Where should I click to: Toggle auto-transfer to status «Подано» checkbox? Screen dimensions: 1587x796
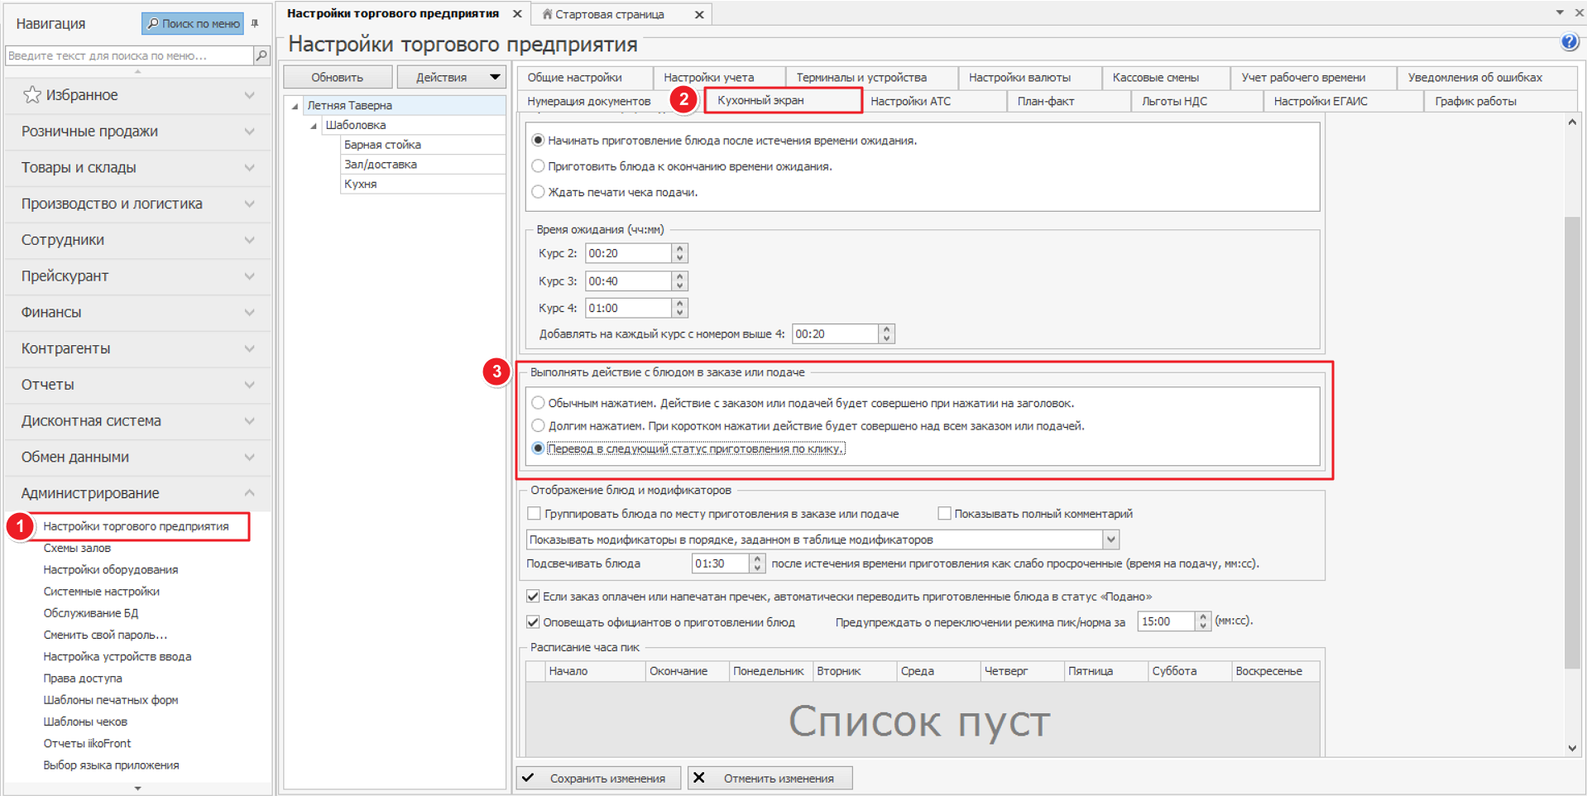pyautogui.click(x=534, y=597)
